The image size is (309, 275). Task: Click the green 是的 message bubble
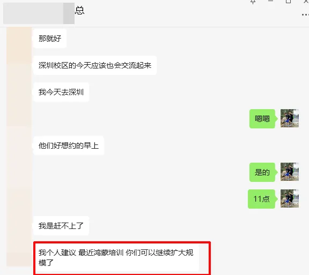(x=262, y=172)
